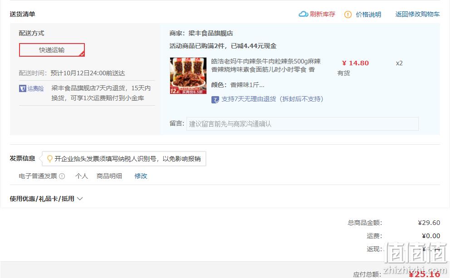The width and height of the screenshot is (451, 278).
Task: Click invoice content 商品明细
Action: point(109,176)
